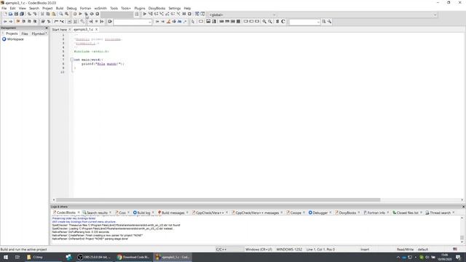Click the Build and run icon
The width and height of the screenshot is (466, 262).
click(86, 14)
